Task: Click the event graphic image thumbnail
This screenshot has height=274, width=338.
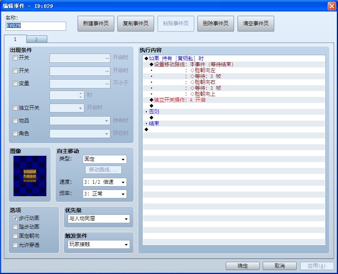Action: click(30, 176)
